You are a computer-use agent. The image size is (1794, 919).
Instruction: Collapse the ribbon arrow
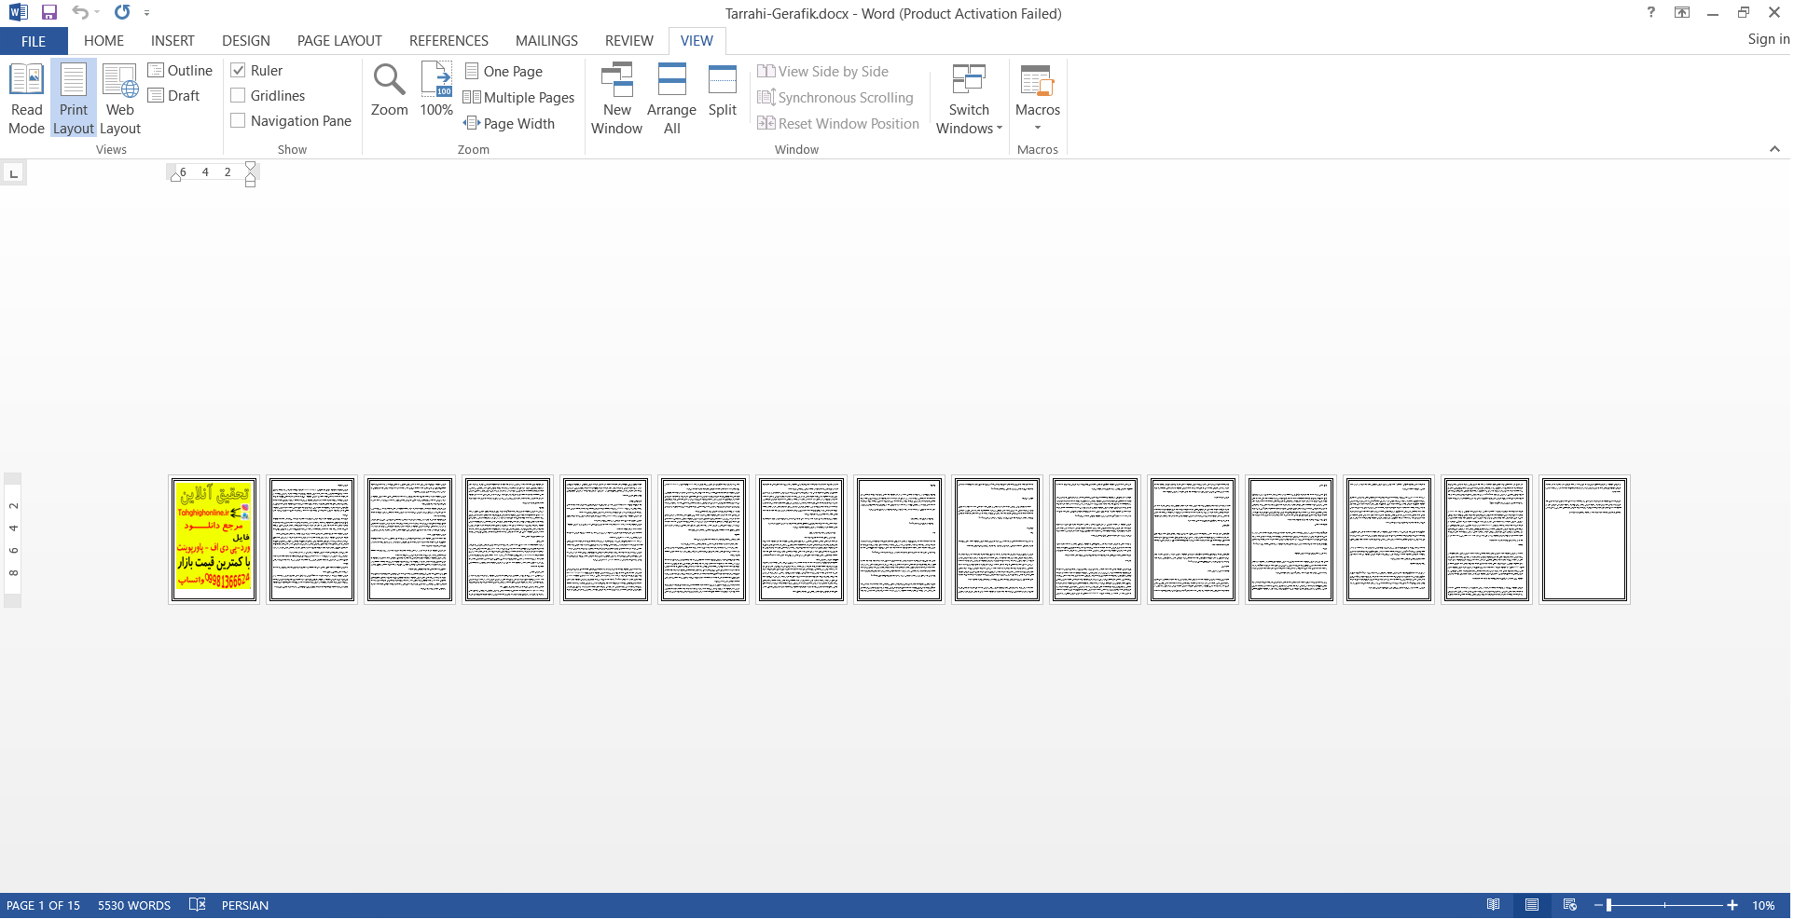[1774, 149]
